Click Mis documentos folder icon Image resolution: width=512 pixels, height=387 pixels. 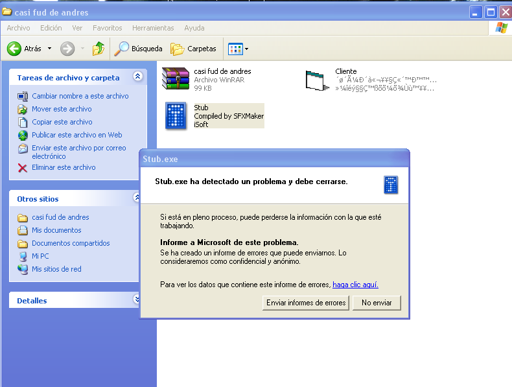[23, 231]
